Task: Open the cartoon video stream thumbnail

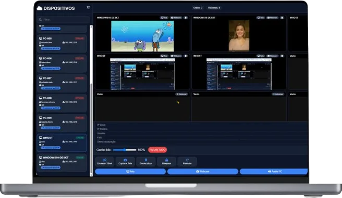Action: 142,36
